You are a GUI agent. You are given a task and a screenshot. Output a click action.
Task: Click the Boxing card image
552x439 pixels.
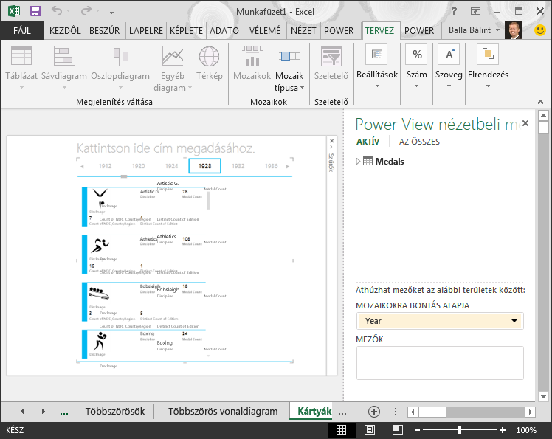pos(100,341)
